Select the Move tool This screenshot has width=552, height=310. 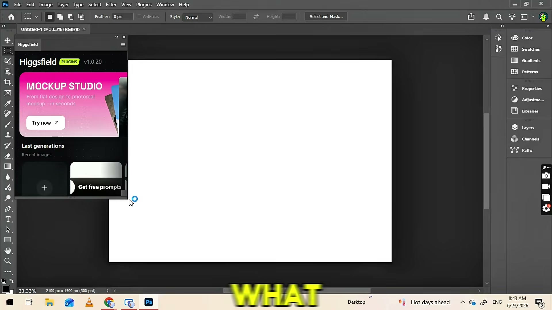coord(8,40)
